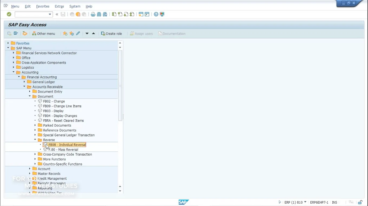Select FB09 - Change Line Items
The height and width of the screenshot is (206, 368).
[62, 106]
